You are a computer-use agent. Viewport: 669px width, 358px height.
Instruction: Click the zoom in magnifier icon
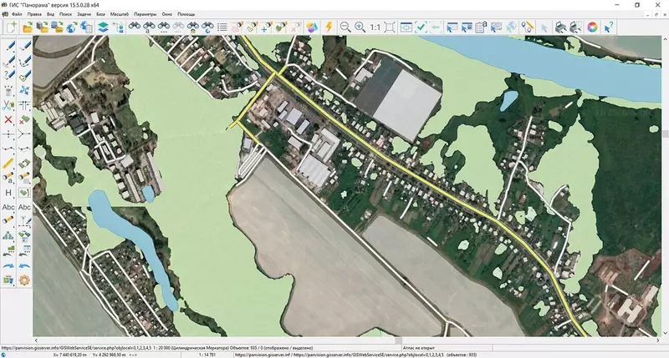coord(360,28)
